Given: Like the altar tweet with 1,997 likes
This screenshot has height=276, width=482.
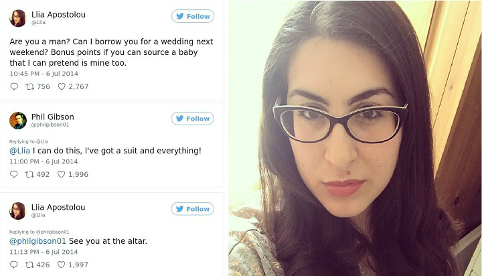Looking at the screenshot, I should (61, 265).
